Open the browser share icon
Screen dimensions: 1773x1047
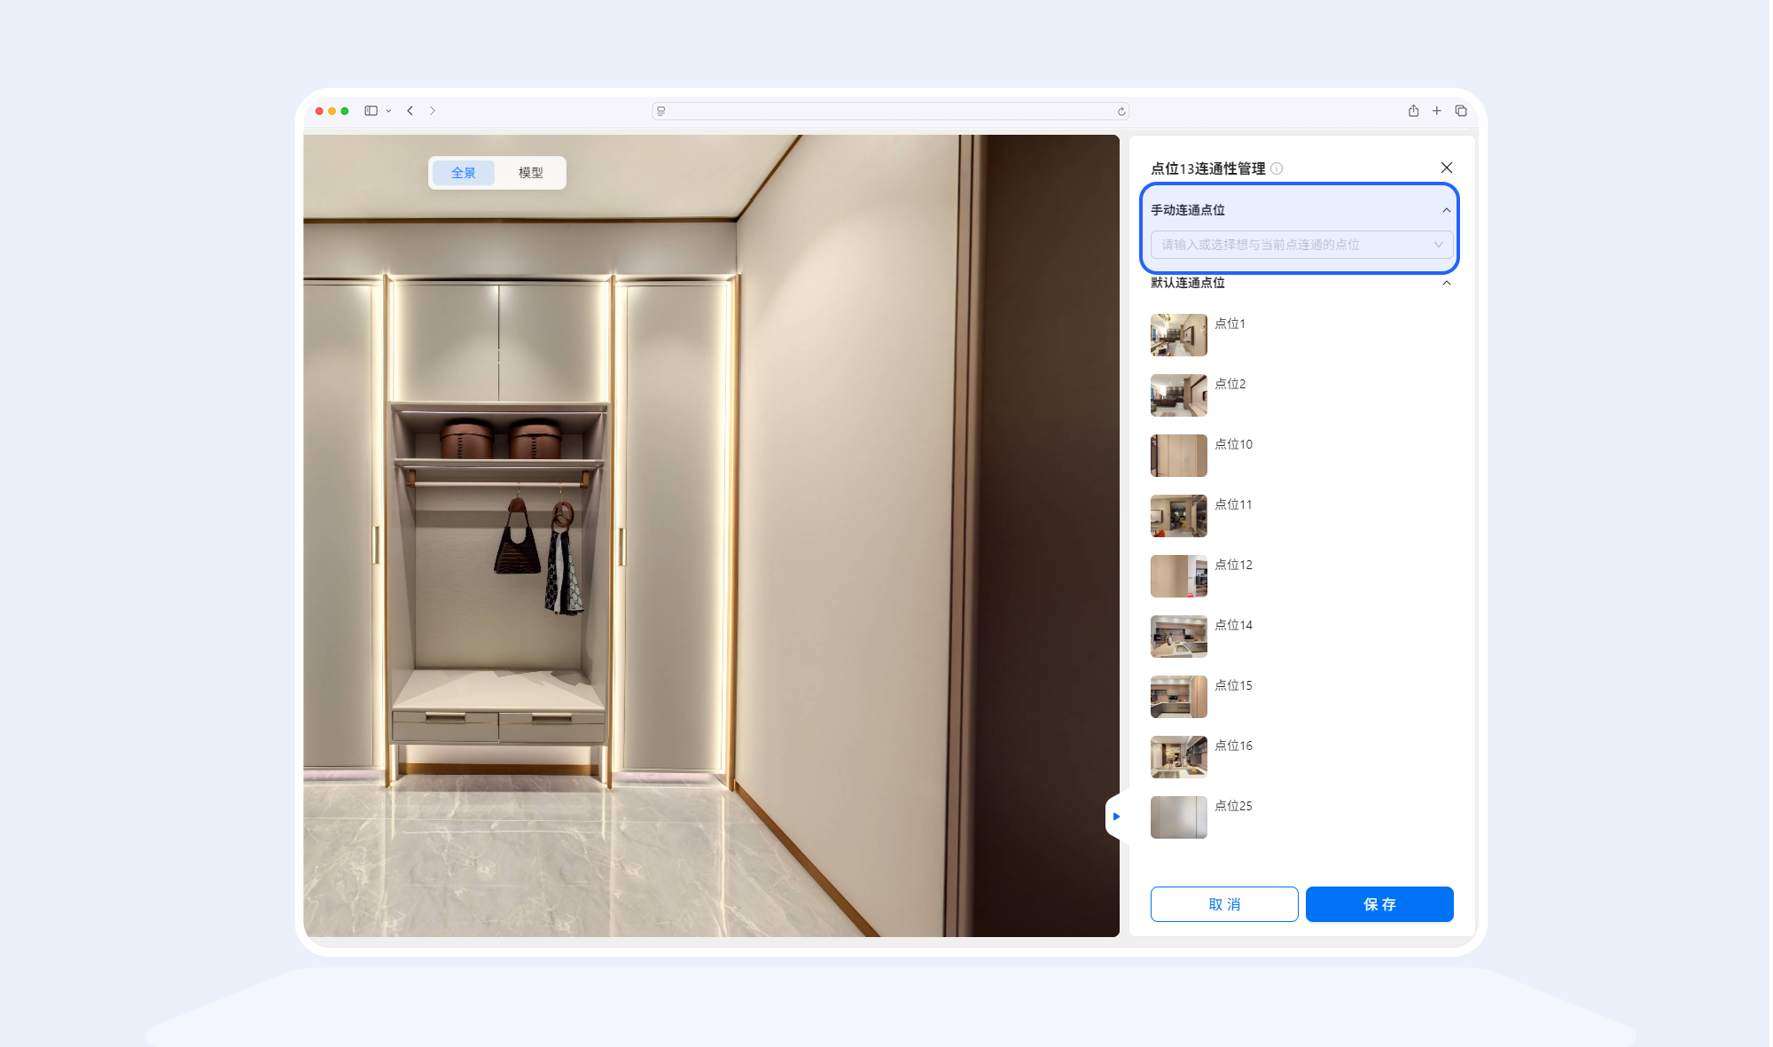(x=1413, y=111)
